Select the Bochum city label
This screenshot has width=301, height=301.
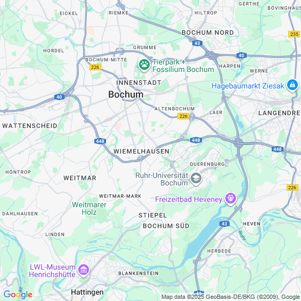click(x=126, y=94)
